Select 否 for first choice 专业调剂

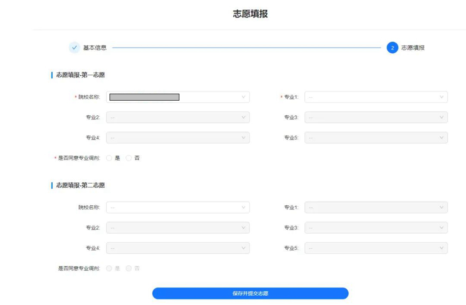[129, 158]
